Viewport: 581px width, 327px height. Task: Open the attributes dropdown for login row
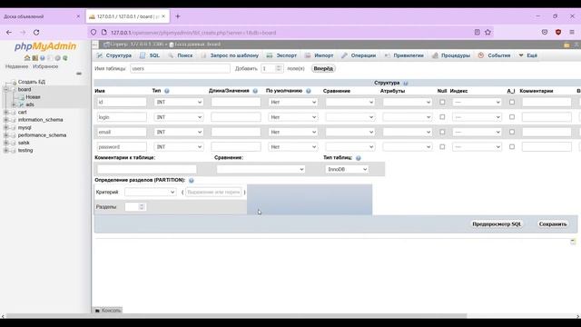(x=408, y=117)
